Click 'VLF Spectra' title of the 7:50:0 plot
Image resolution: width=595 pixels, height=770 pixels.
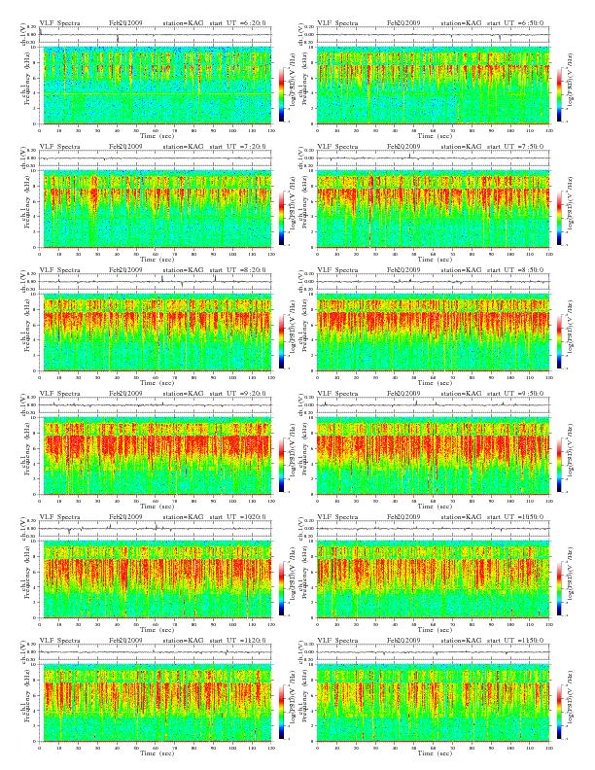click(337, 147)
